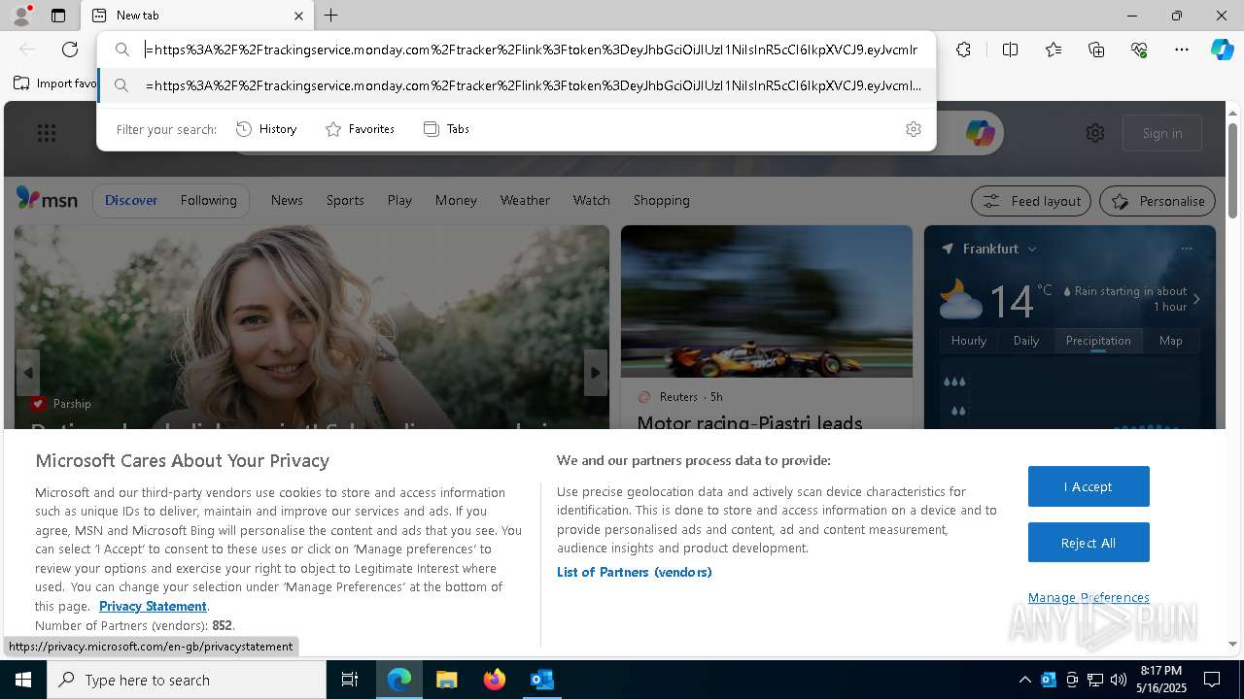Open the notification center icon
This screenshot has height=699, width=1244.
click(1212, 680)
